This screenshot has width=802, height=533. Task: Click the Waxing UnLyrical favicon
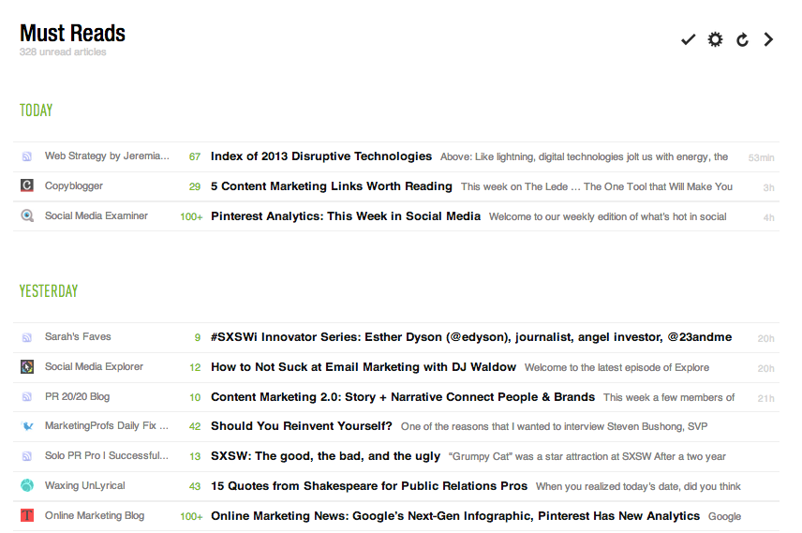coord(27,485)
